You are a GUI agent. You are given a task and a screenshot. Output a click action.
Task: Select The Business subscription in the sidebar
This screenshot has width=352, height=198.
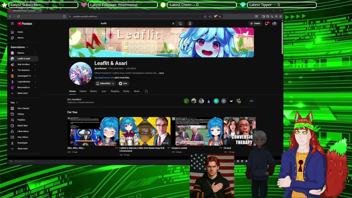pos(23,70)
